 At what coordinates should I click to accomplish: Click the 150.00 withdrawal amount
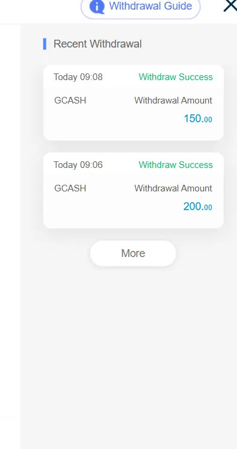coord(198,119)
